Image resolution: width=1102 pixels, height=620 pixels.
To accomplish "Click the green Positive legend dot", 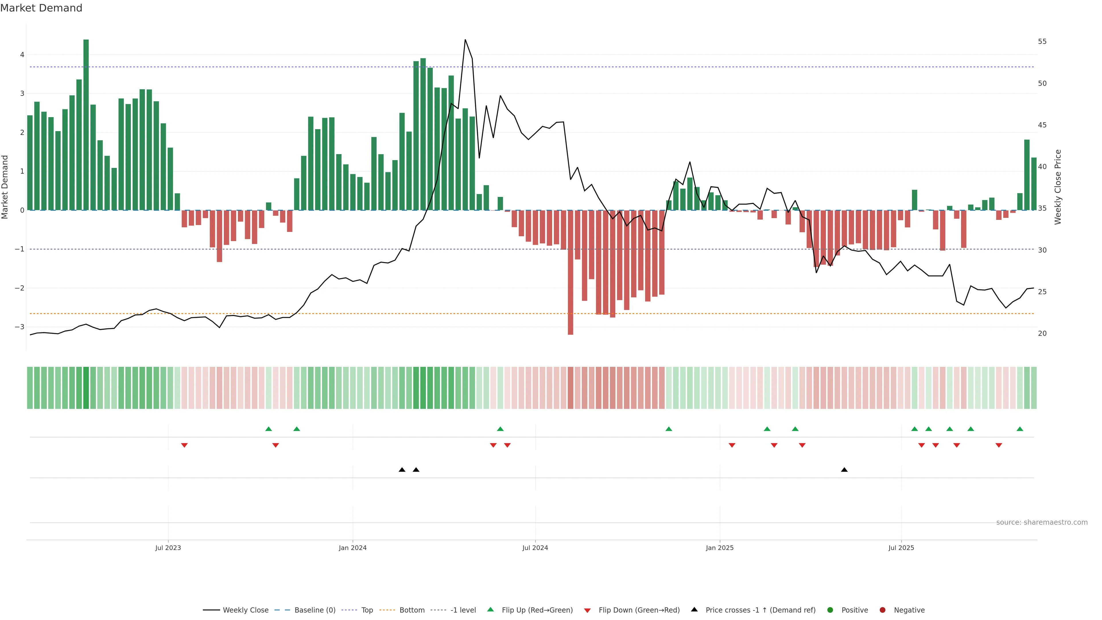I will pos(830,610).
